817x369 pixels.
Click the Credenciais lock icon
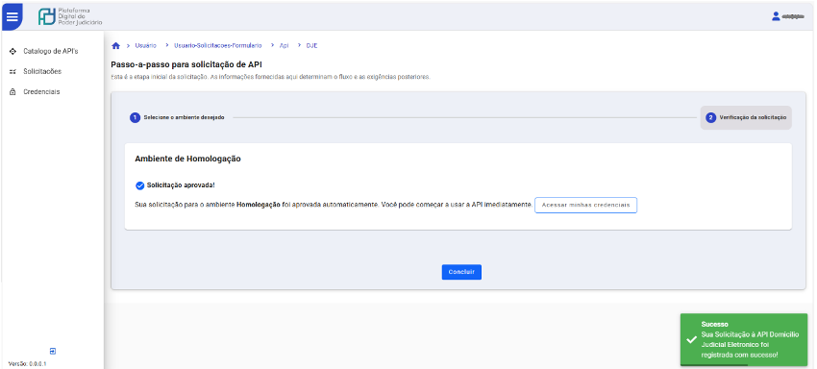[x=13, y=91]
